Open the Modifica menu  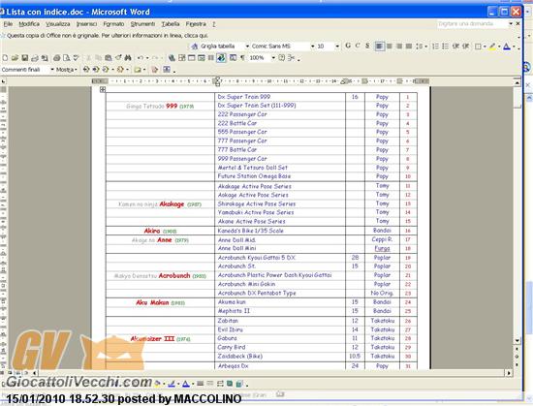(29, 24)
